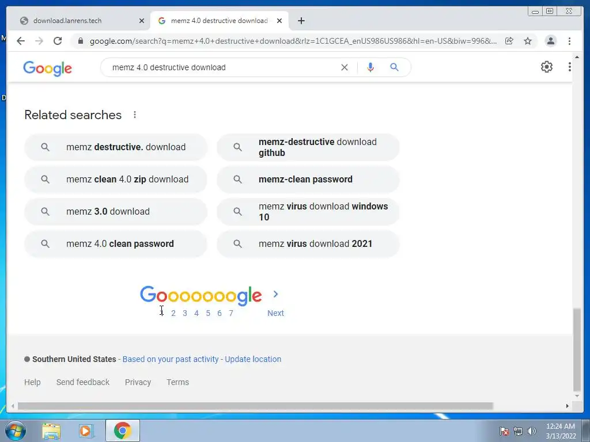Screen dimensions: 590x442
Task: Search memz destructive. download suggestion
Action: click(x=115, y=147)
